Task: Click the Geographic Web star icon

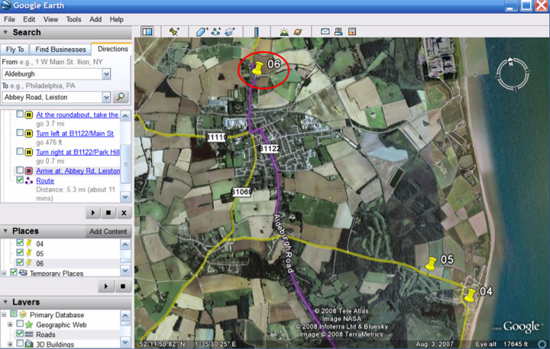Action: (x=29, y=325)
